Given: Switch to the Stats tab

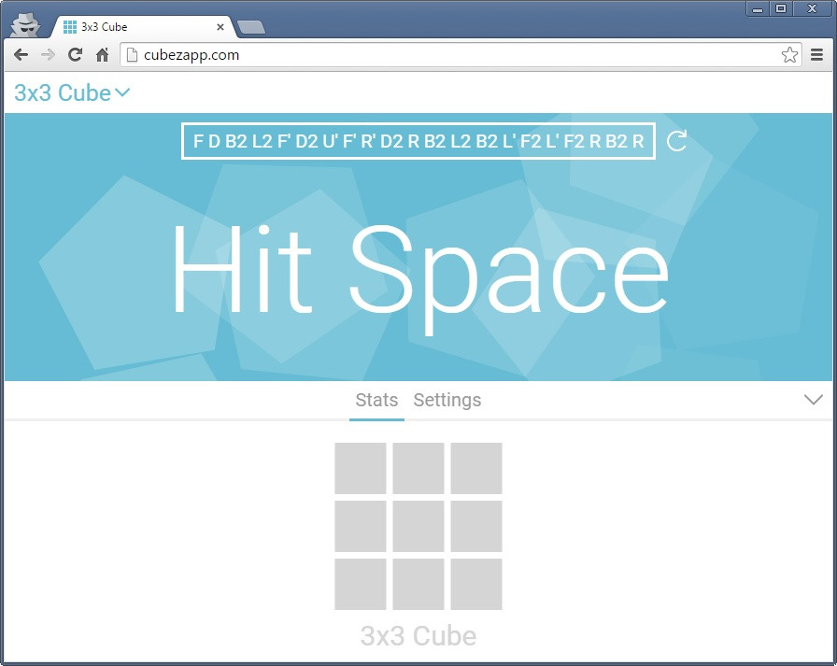Looking at the screenshot, I should [x=376, y=400].
